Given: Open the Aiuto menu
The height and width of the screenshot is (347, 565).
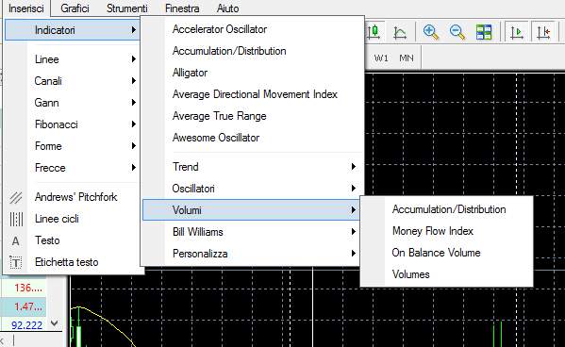Looking at the screenshot, I should click(227, 8).
